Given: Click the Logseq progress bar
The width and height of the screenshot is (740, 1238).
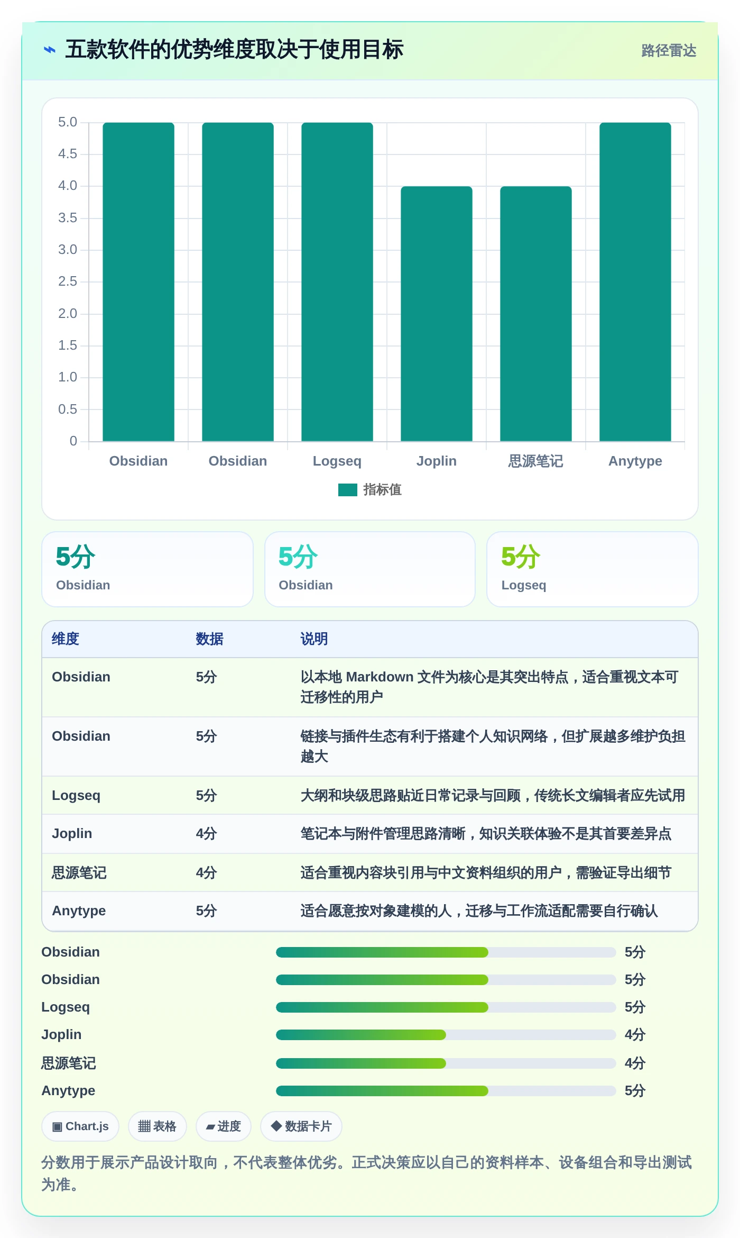Looking at the screenshot, I should 446,1007.
